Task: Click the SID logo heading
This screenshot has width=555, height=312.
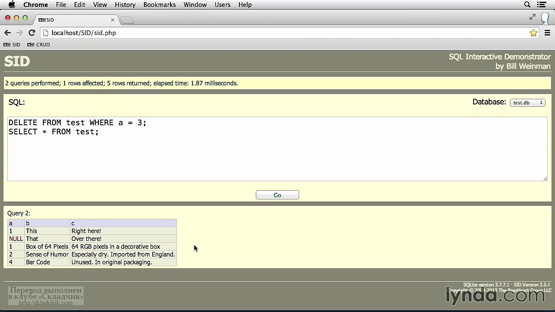Action: [x=17, y=62]
